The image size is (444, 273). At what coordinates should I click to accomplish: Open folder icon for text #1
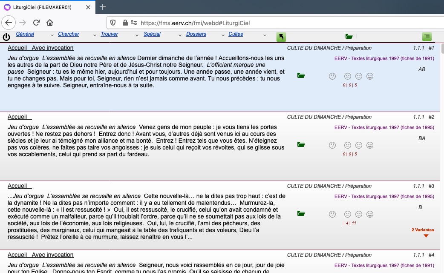[x=301, y=75]
